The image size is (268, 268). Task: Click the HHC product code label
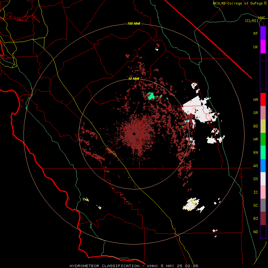tap(262, 18)
